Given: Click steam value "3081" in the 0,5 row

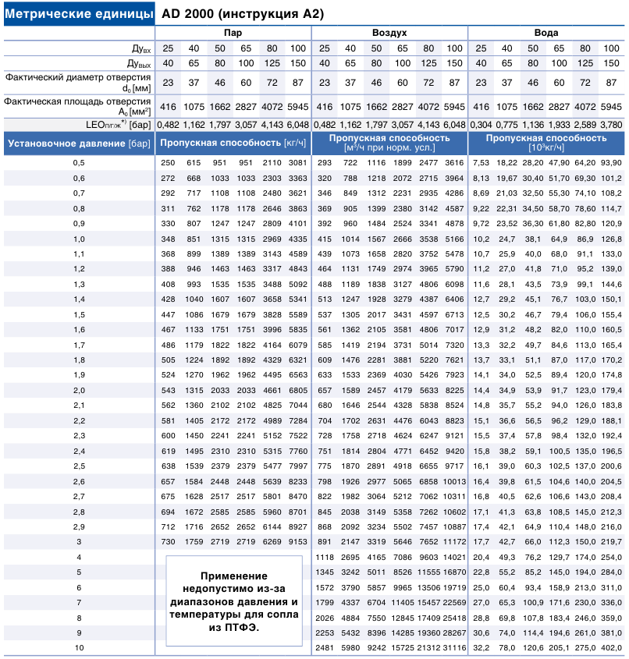Looking at the screenshot, I should pos(297,163).
